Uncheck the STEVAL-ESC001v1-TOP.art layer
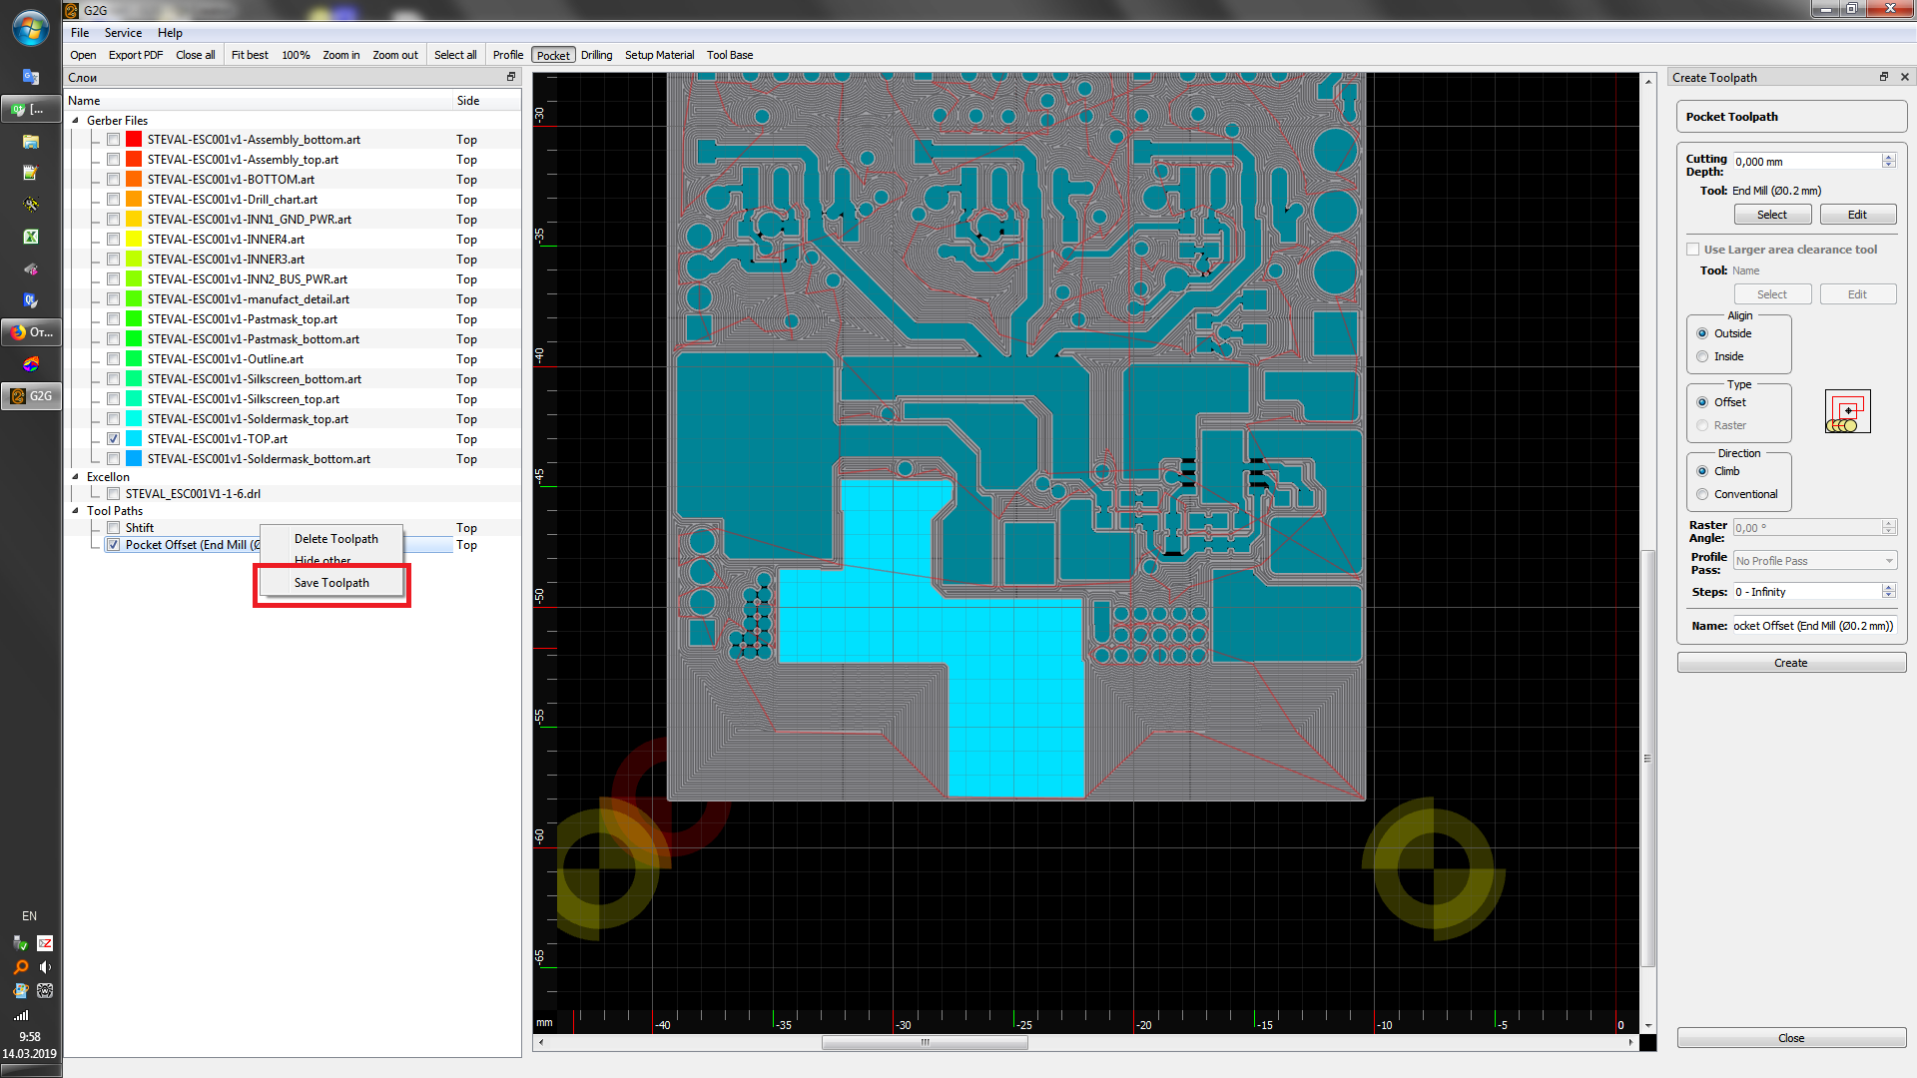Image resolution: width=1917 pixels, height=1078 pixels. pyautogui.click(x=113, y=439)
